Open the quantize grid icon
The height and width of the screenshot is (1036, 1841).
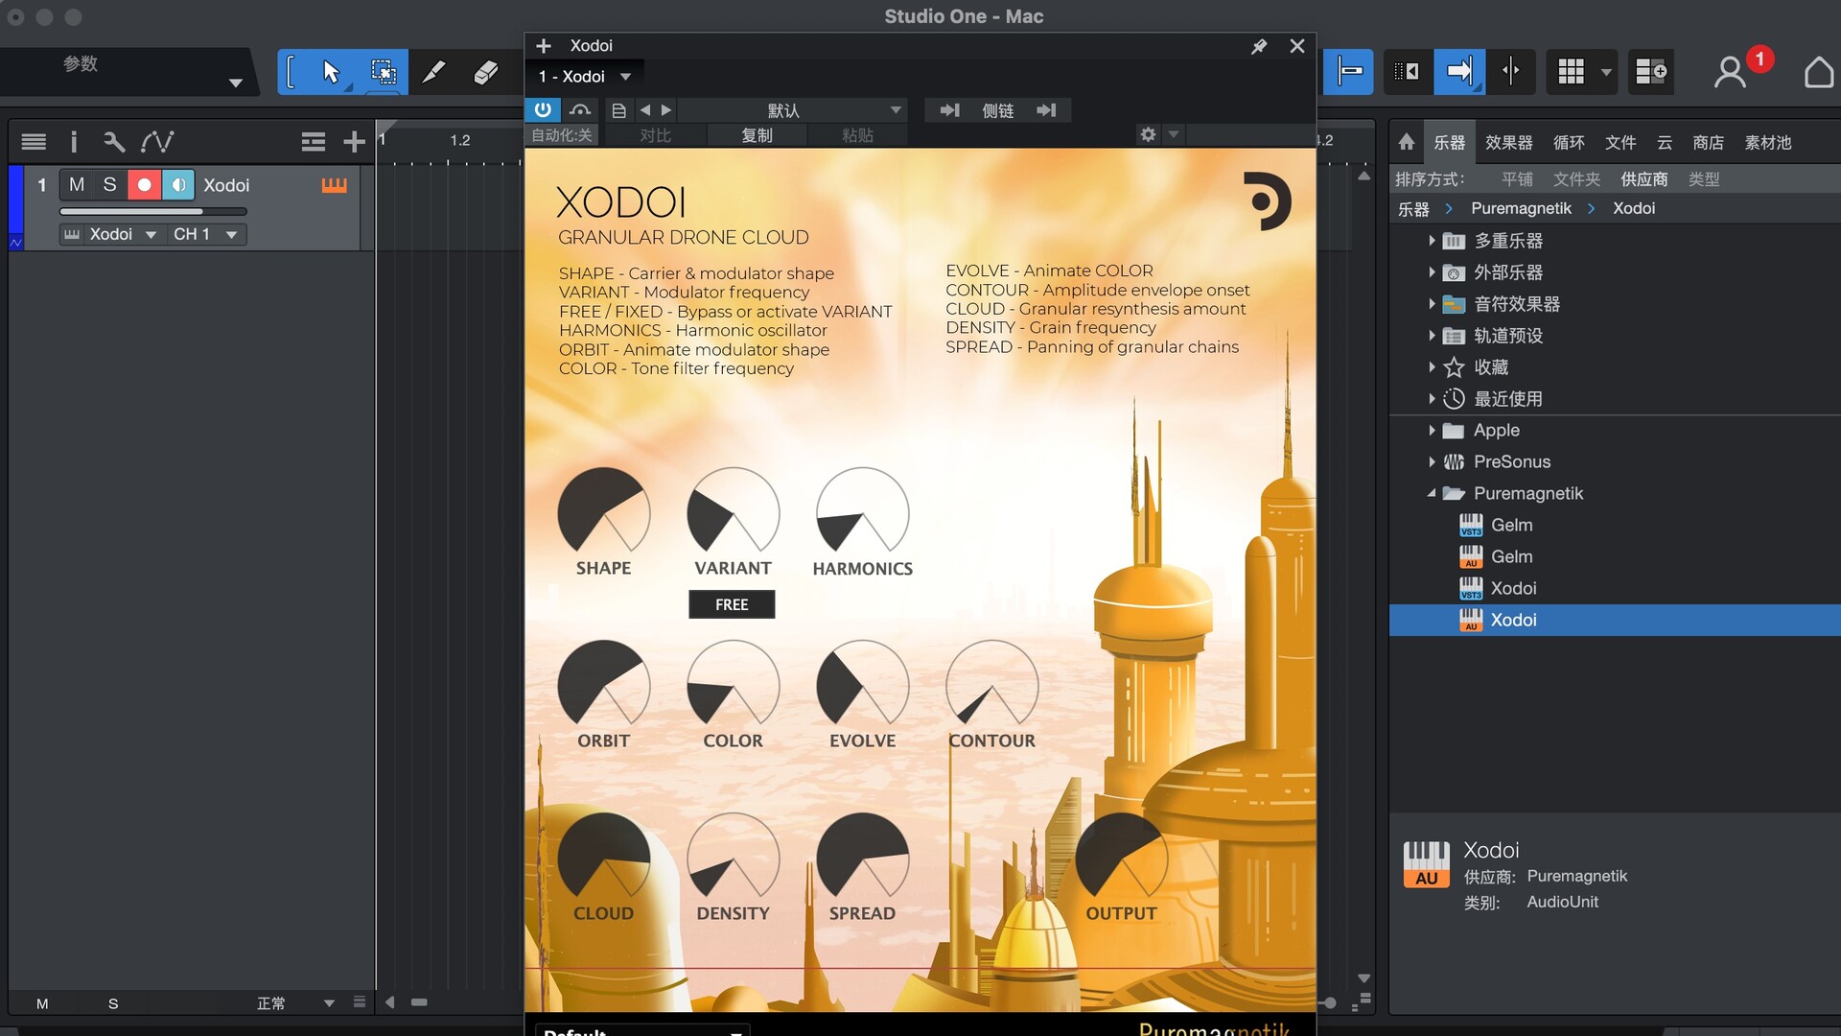coord(1571,72)
